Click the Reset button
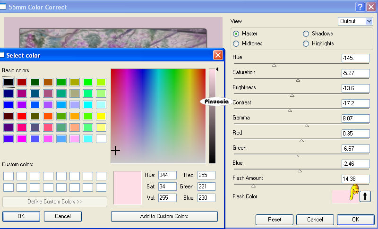 coord(275,220)
